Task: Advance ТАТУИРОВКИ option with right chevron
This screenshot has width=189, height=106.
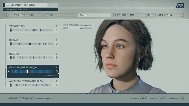Action: coord(57,30)
